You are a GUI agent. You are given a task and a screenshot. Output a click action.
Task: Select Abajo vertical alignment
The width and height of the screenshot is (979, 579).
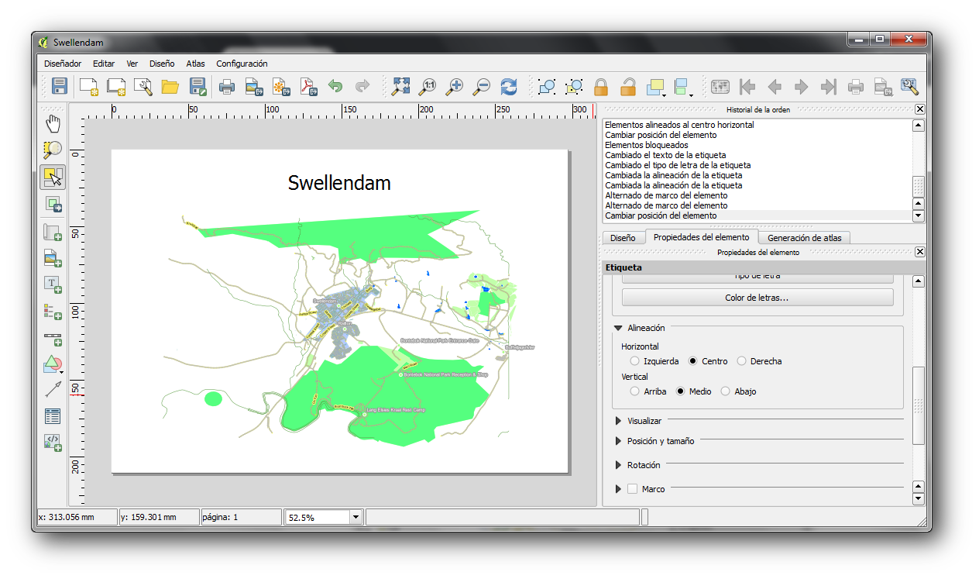726,391
